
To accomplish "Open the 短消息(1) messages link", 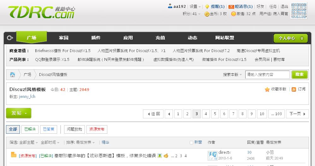I will [x=244, y=7].
